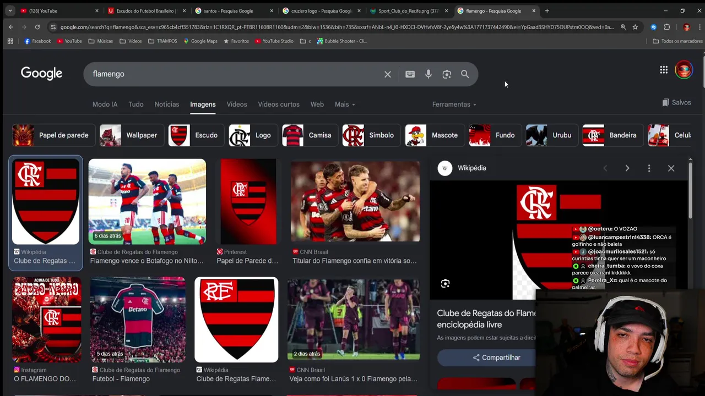Open the Todos os marcadores folder
Viewport: 705px width, 396px height.
(677, 41)
